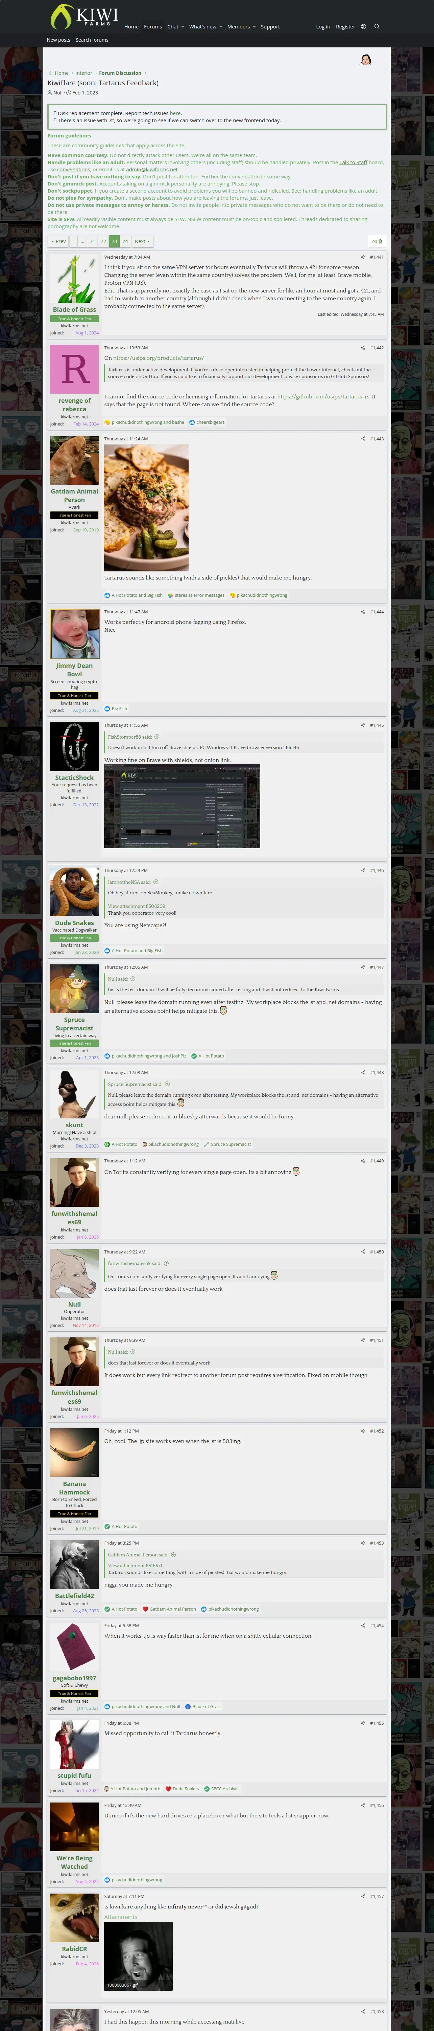Click the Log in link
This screenshot has width=434, height=2031.
pyautogui.click(x=323, y=27)
